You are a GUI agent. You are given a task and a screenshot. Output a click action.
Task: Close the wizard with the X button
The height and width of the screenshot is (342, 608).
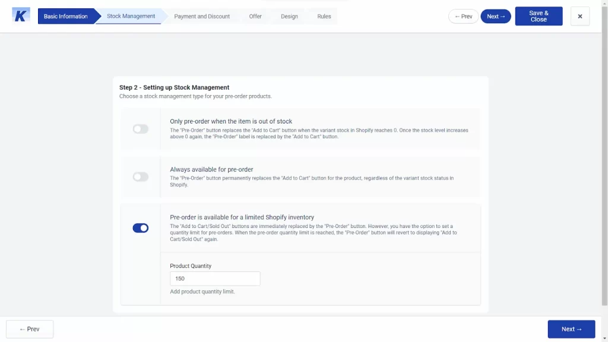579,16
